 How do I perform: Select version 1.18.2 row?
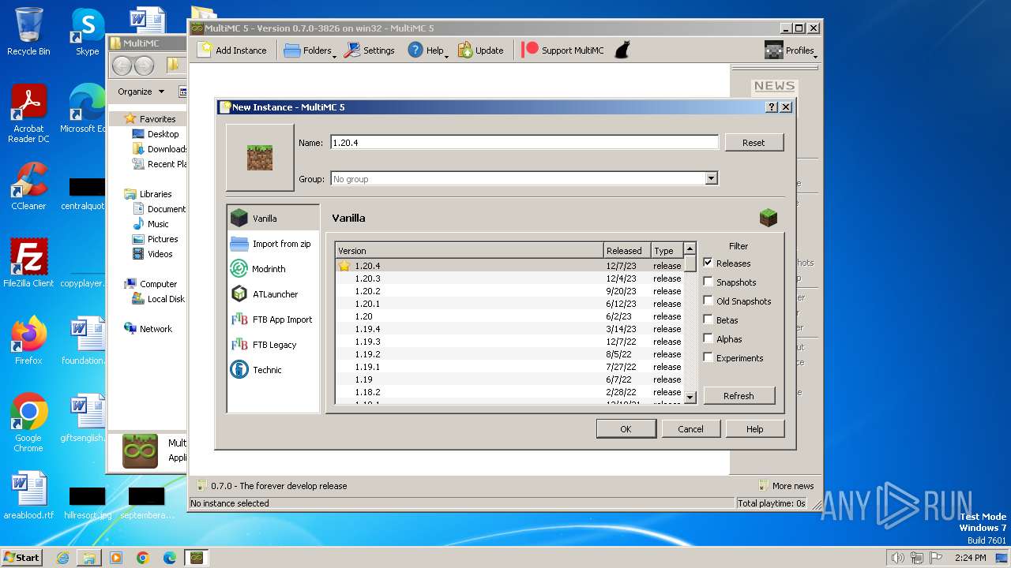[x=509, y=392]
